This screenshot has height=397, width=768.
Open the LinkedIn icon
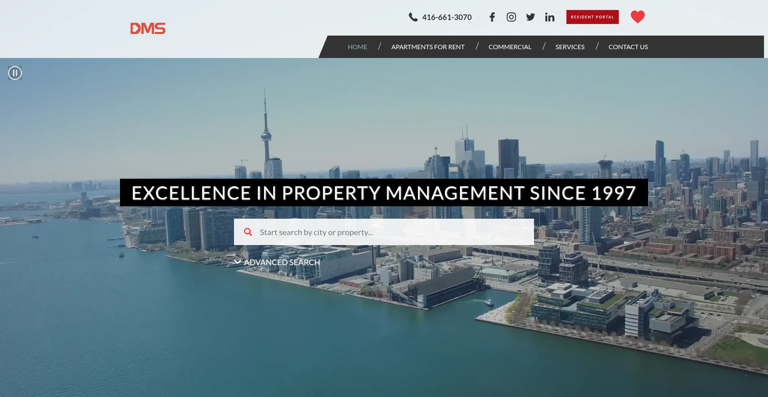tap(550, 17)
